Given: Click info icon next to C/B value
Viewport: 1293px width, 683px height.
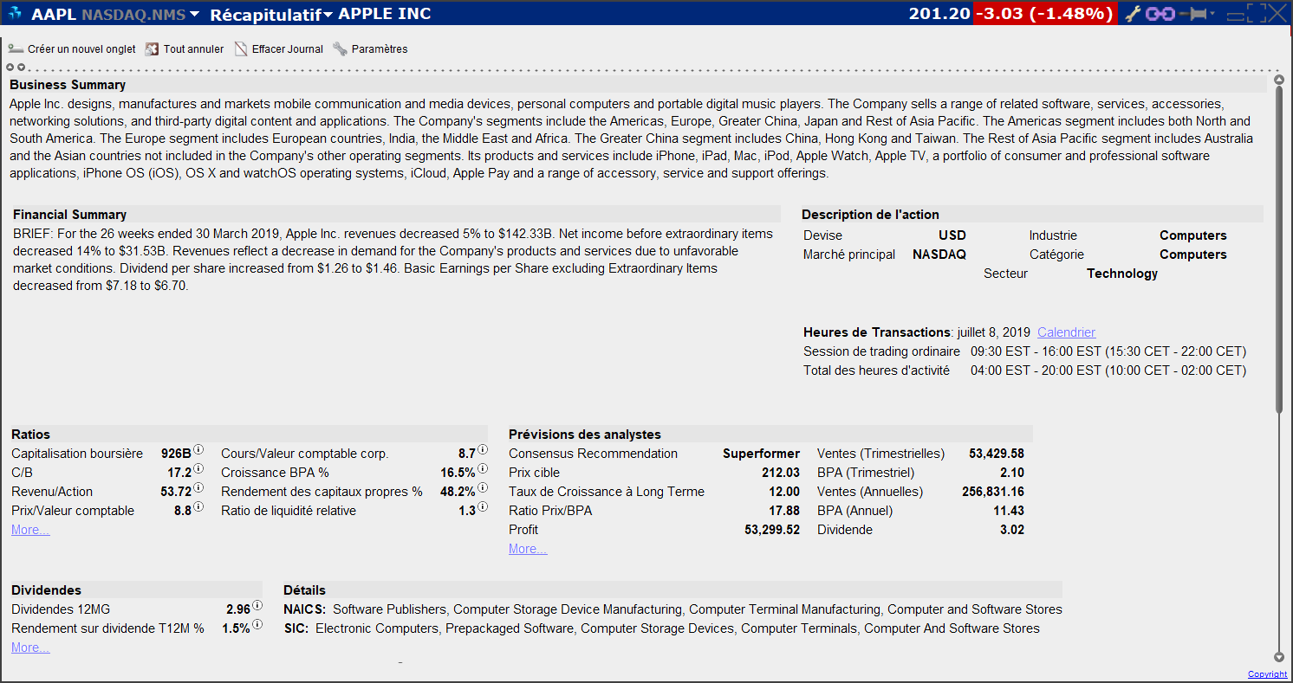Looking at the screenshot, I should pyautogui.click(x=198, y=468).
